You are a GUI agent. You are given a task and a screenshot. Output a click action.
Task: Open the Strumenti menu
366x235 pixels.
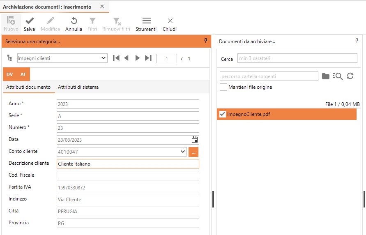(x=146, y=23)
